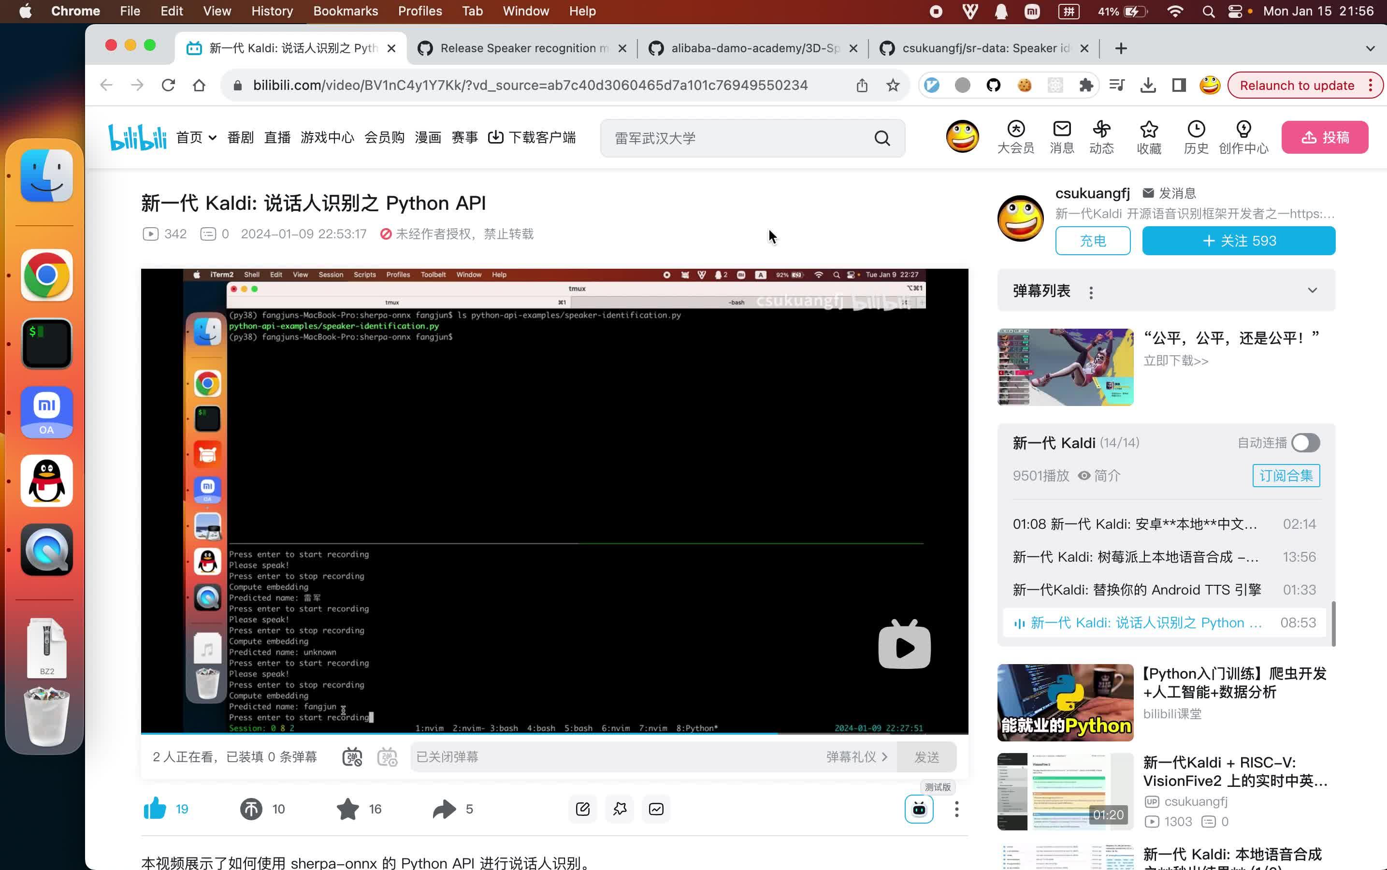Viewport: 1387px width, 870px height.
Task: Switch to Release Speaker recognition tab
Action: click(522, 48)
